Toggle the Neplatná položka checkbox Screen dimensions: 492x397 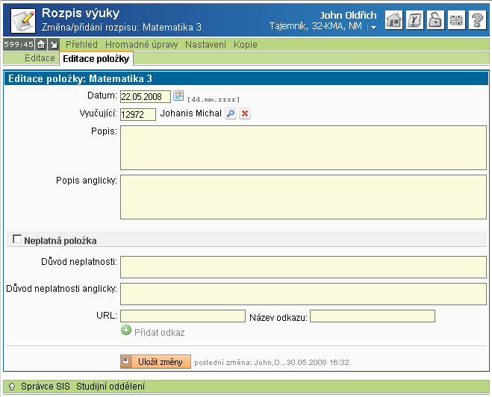[x=17, y=240]
